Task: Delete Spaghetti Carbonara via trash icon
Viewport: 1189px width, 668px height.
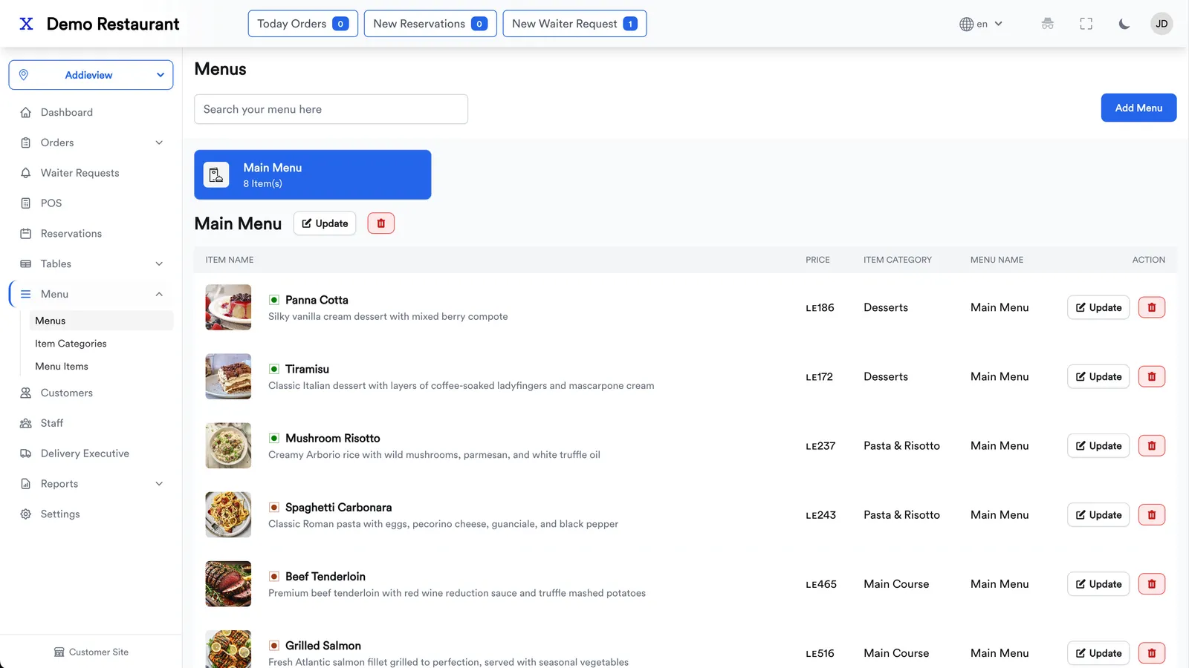Action: [x=1152, y=515]
